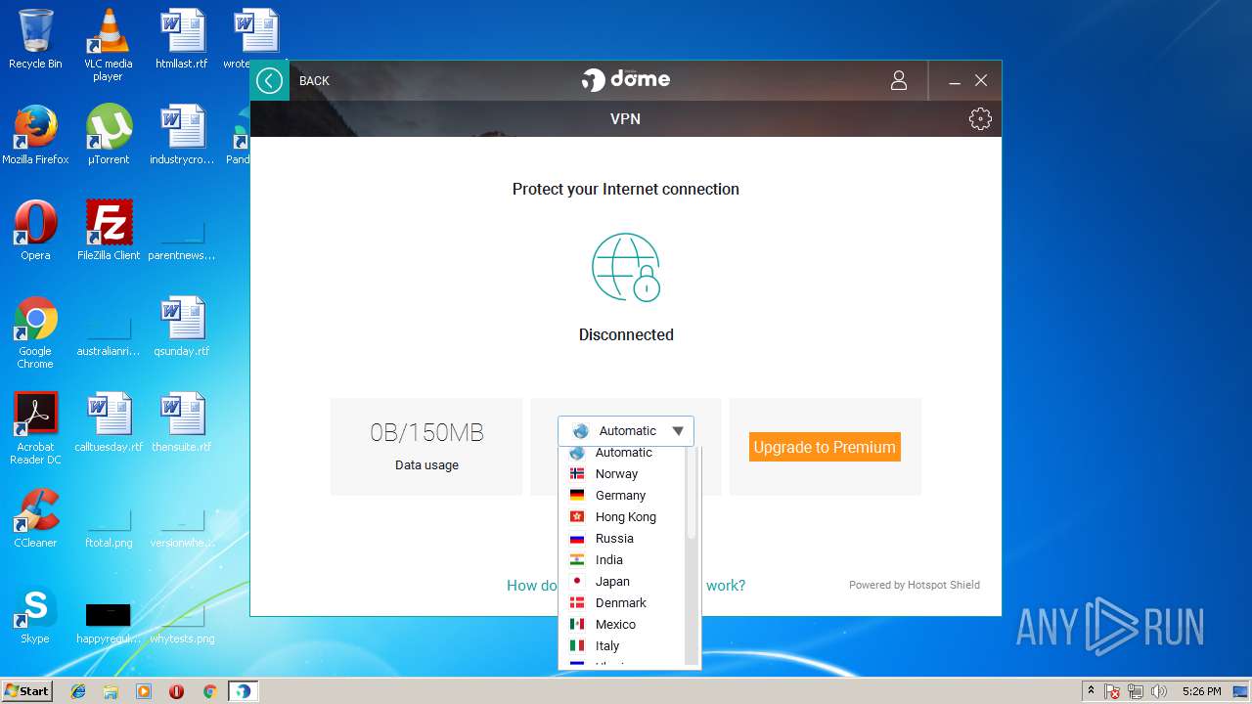Select qsunday.rtf file on desktop
Viewport: 1252px width, 704px height.
[182, 327]
